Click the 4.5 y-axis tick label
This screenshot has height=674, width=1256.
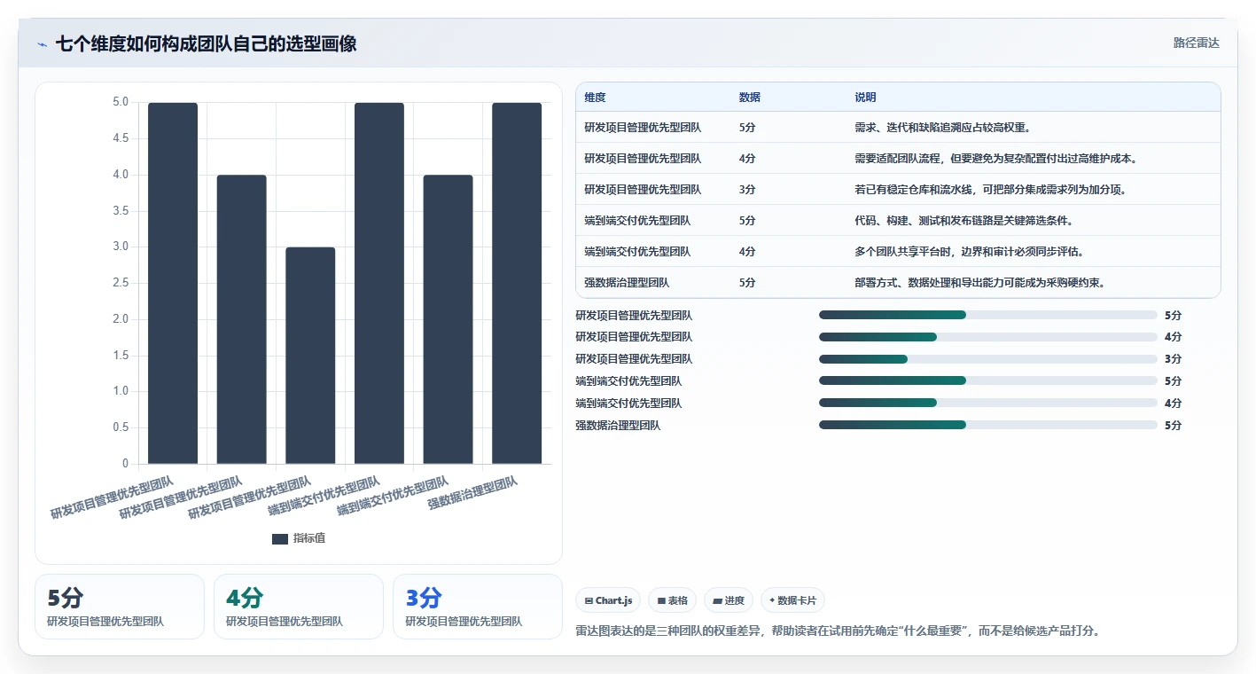tap(120, 138)
